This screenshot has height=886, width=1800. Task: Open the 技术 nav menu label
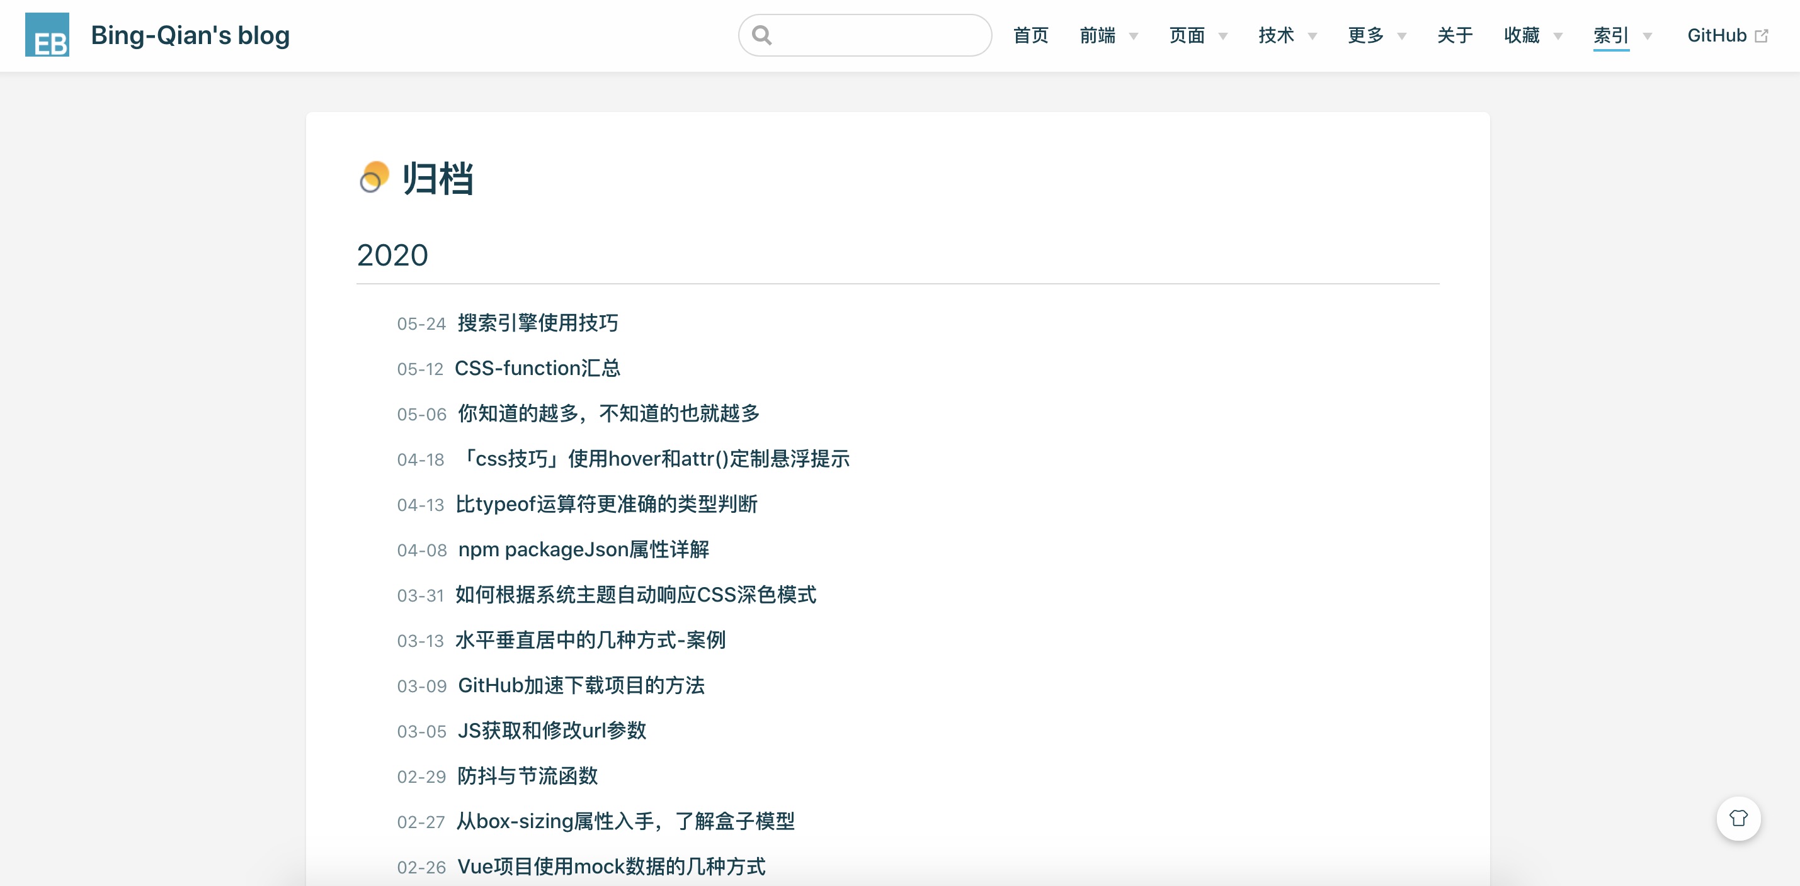point(1277,35)
